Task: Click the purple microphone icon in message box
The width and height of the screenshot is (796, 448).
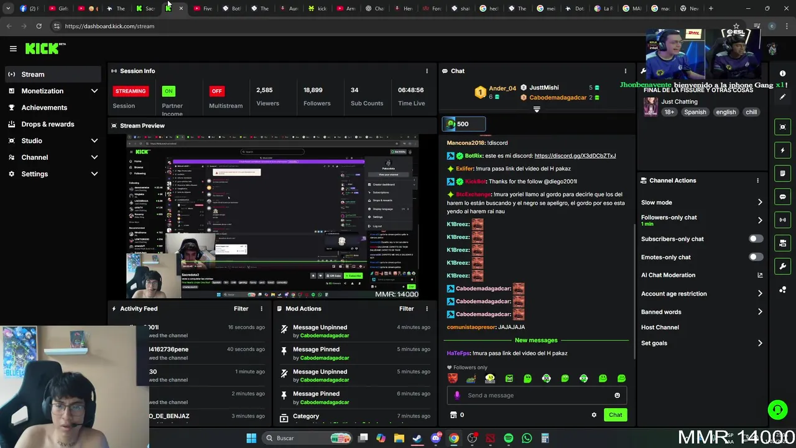Action: (457, 395)
